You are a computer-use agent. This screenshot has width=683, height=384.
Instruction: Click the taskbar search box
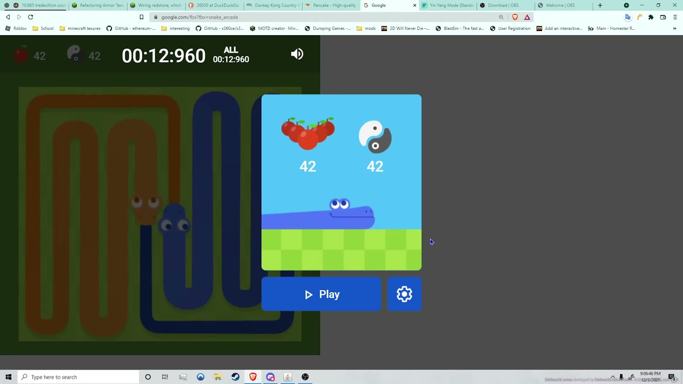tap(78, 377)
